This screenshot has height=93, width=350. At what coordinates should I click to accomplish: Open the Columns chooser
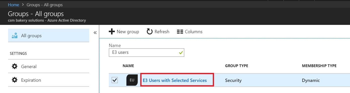[190, 32]
